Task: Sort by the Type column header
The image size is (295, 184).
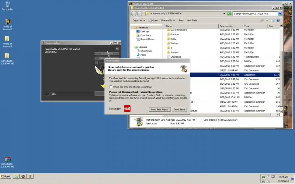Action: (255, 26)
